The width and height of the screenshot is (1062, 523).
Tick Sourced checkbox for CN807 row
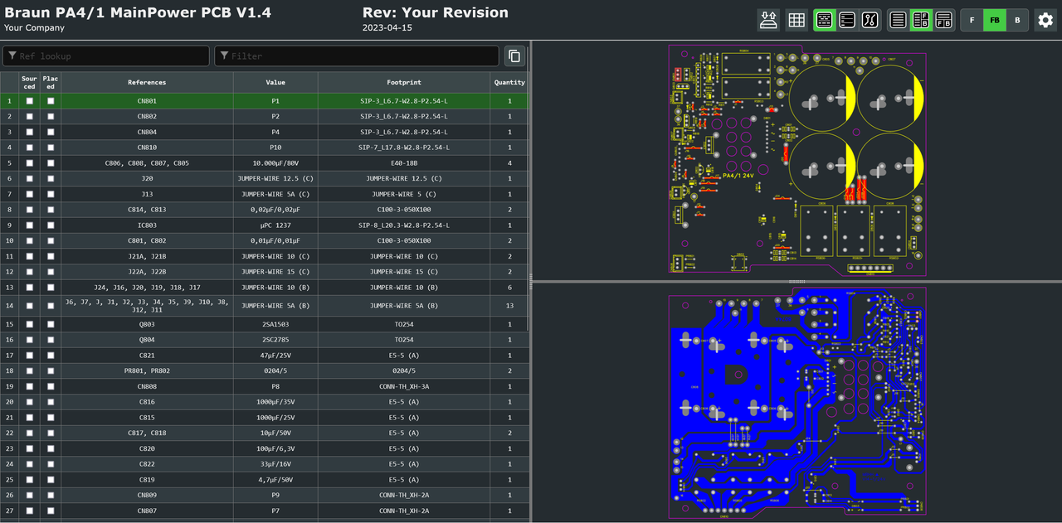[30, 511]
